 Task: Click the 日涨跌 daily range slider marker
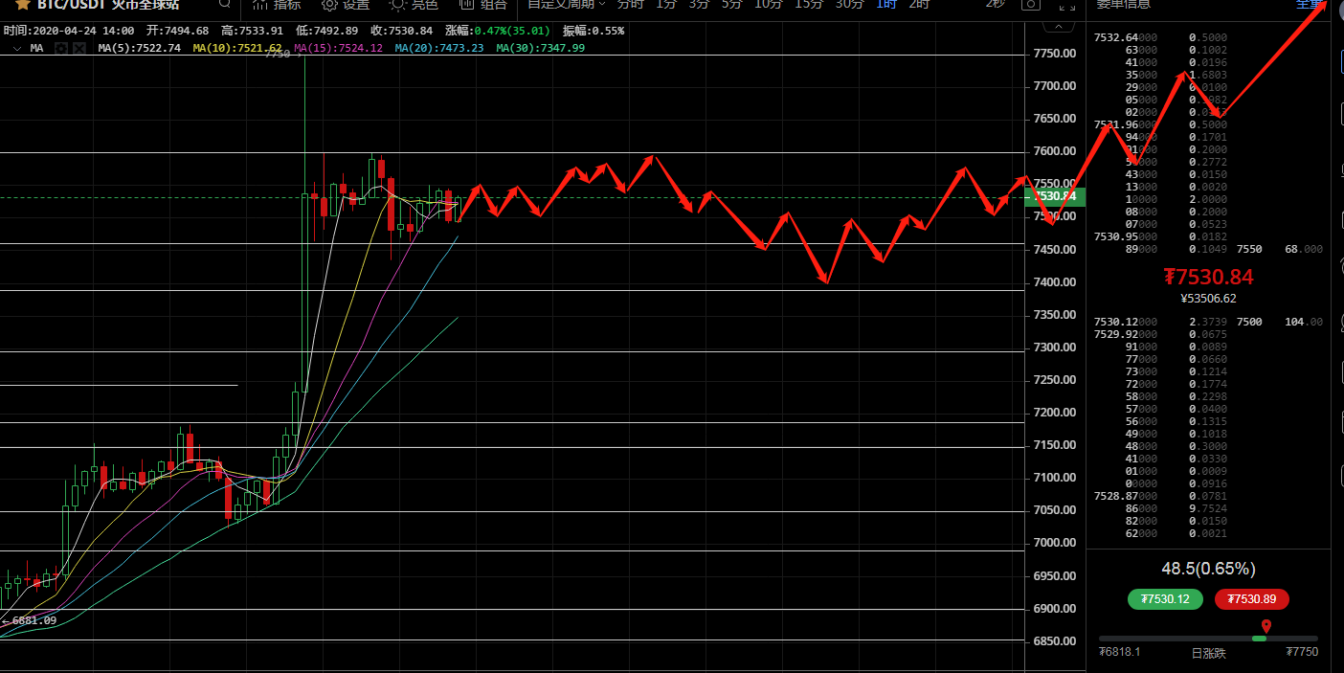pos(1266,628)
